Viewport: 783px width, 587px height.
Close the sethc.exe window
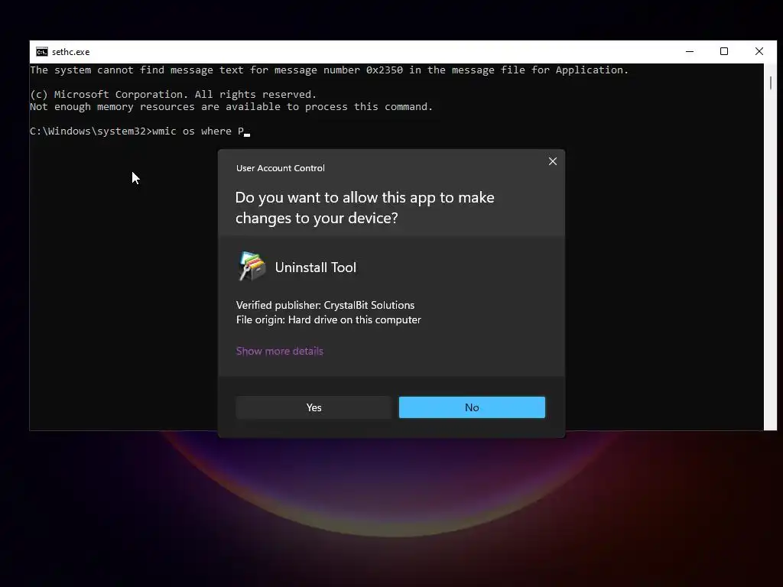point(759,51)
